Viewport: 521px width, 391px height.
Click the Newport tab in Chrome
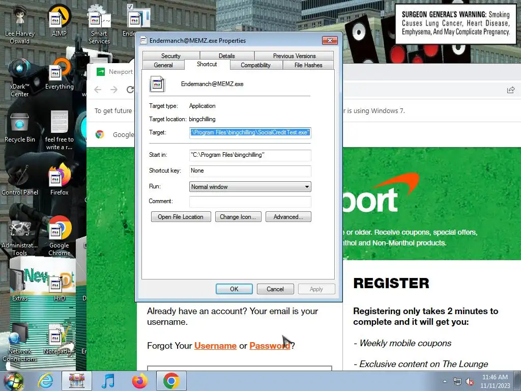pos(114,72)
